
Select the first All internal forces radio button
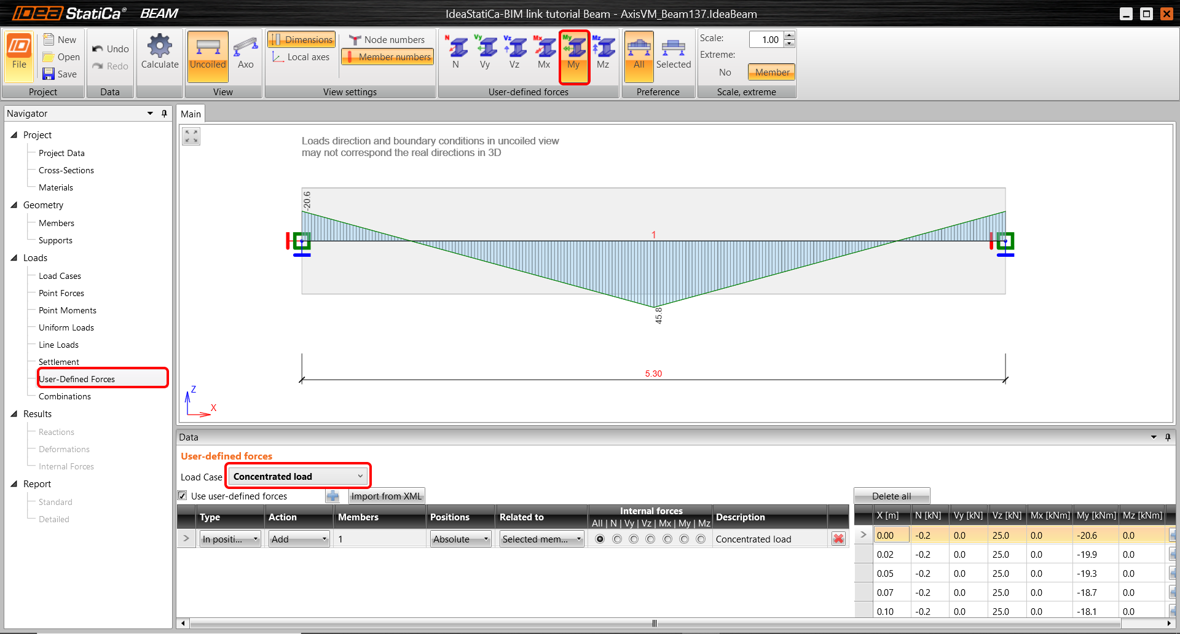click(600, 539)
